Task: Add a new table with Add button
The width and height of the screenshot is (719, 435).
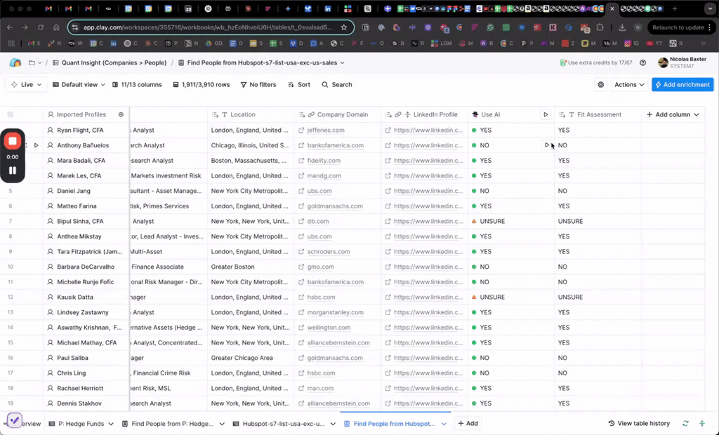Action: click(468, 424)
